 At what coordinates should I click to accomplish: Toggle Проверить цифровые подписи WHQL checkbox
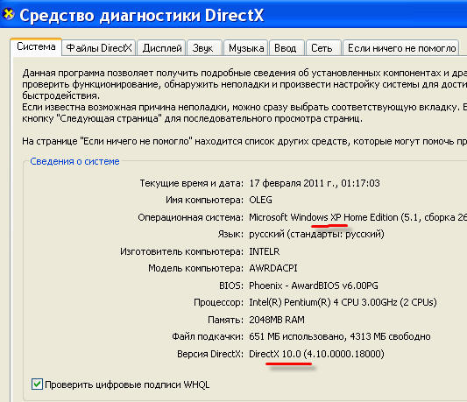pyautogui.click(x=37, y=384)
